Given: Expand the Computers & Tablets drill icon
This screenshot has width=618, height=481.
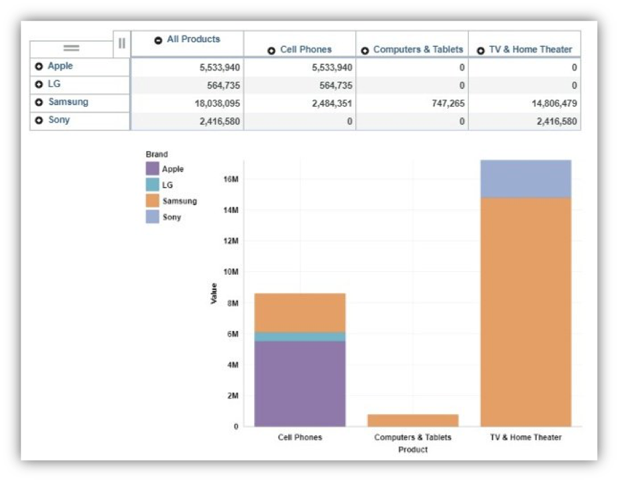Looking at the screenshot, I should pyautogui.click(x=365, y=49).
